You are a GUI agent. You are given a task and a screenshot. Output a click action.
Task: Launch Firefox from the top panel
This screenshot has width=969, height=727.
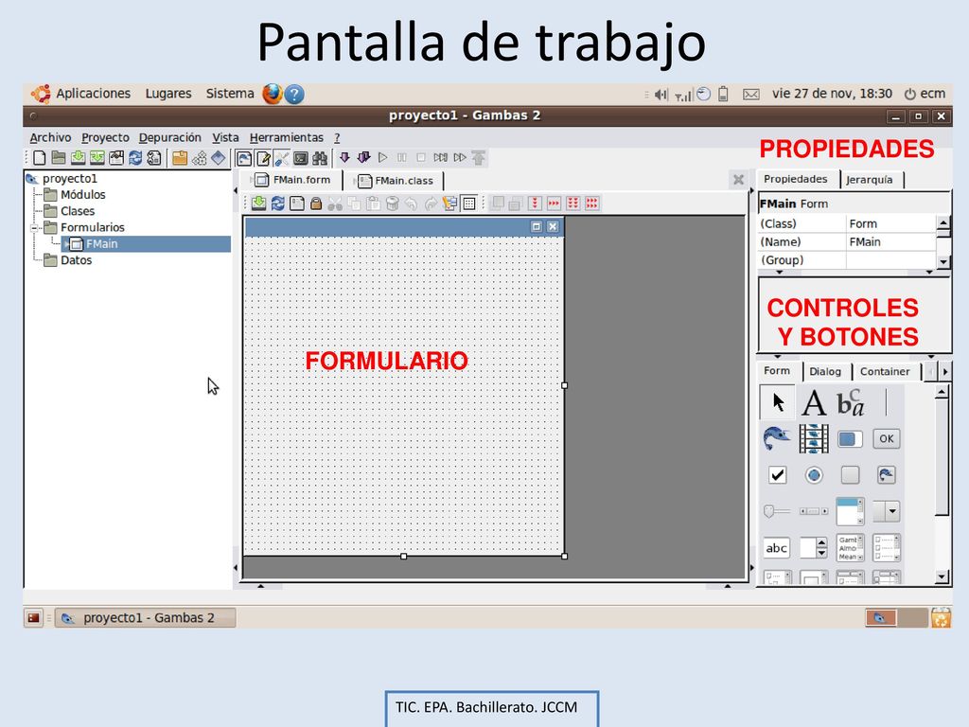click(x=272, y=94)
